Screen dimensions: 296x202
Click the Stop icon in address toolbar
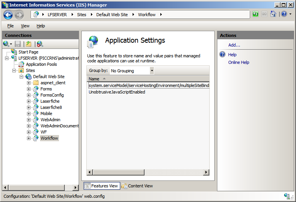click(x=264, y=14)
